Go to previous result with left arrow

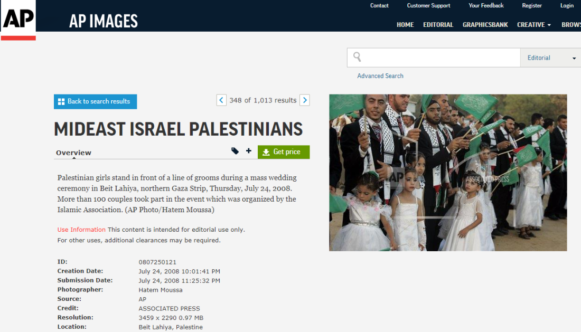click(221, 100)
